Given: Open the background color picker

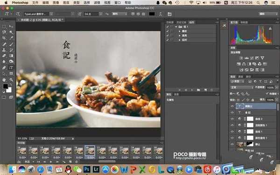Looking at the screenshot, I should coord(9,90).
